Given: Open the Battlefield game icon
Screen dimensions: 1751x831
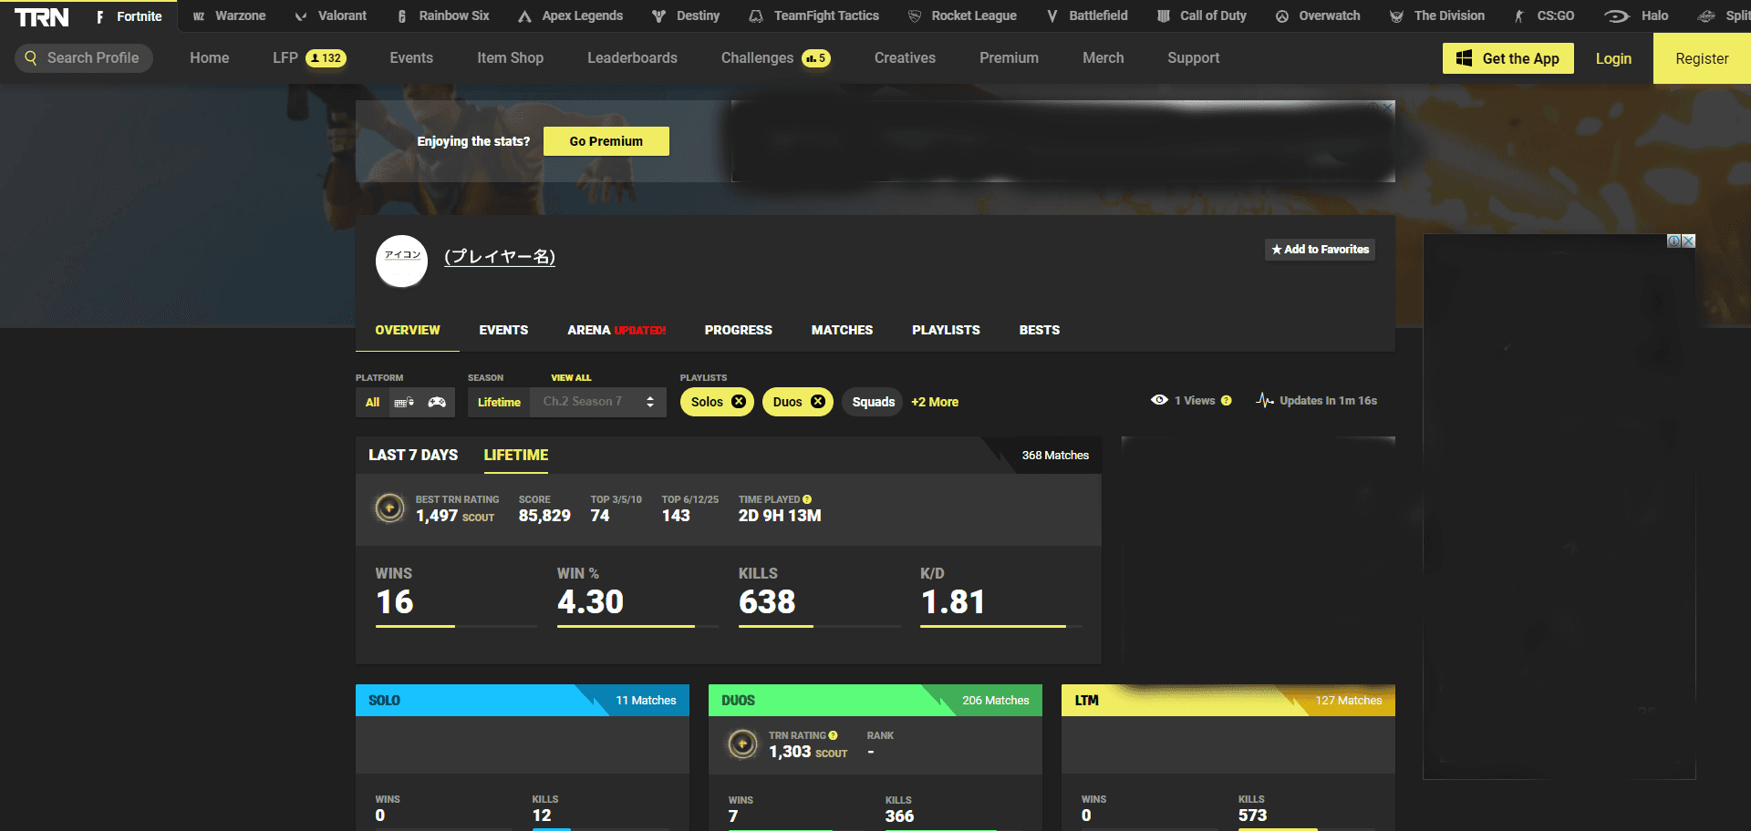Looking at the screenshot, I should click(x=1052, y=16).
